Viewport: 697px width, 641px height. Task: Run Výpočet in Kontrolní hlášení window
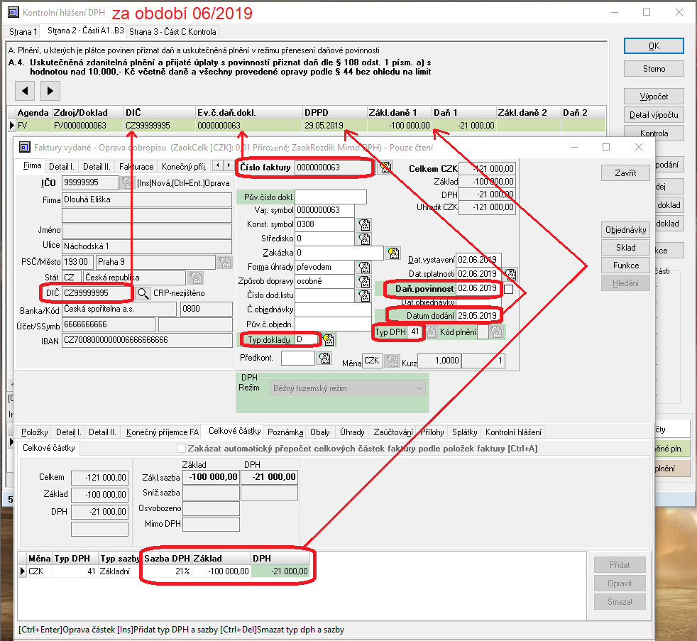coord(654,97)
